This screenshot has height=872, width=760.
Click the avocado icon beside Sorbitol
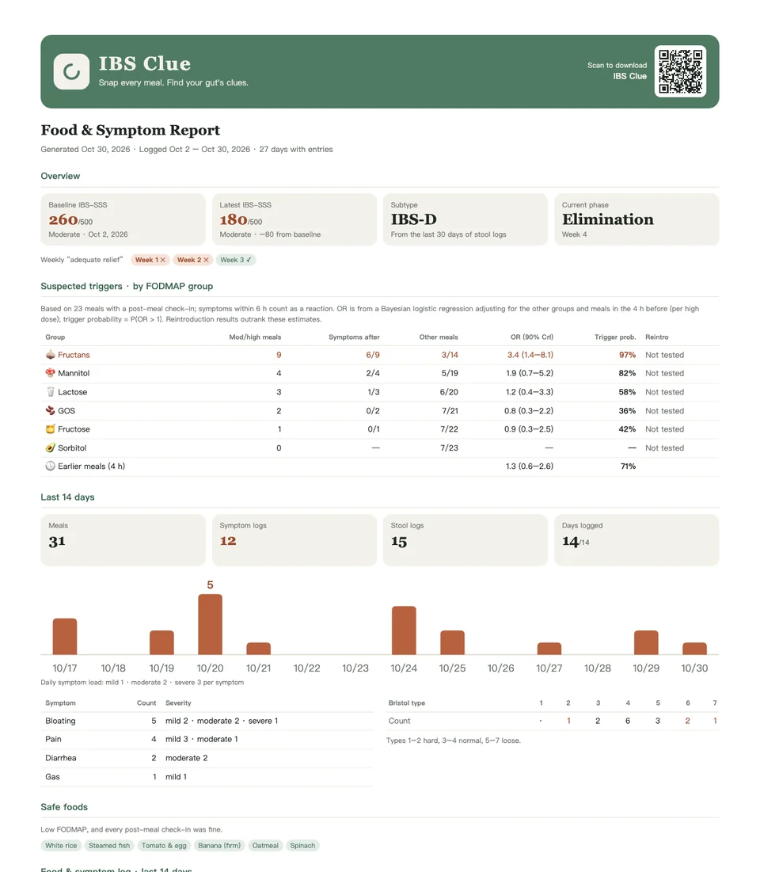[x=50, y=447]
